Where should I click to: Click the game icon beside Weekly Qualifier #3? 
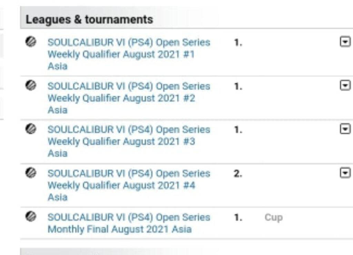31,129
